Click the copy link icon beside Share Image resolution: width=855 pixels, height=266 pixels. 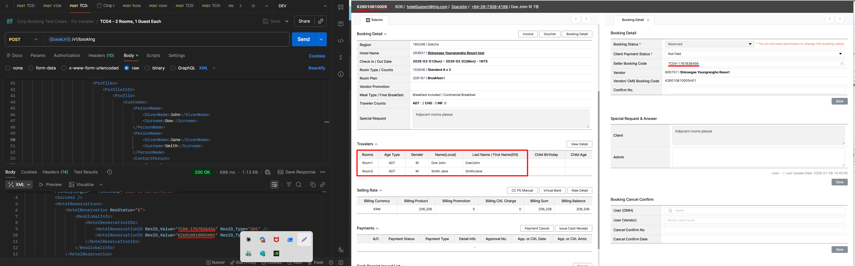tap(320, 21)
